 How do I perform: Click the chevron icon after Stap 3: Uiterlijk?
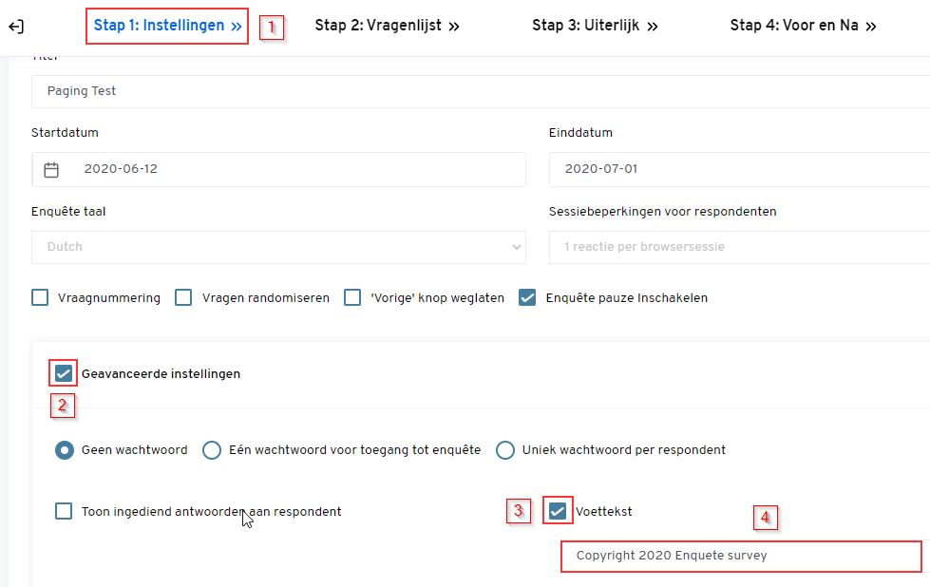652,26
